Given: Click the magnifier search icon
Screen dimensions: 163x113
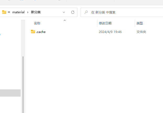Looking at the screenshot, I should point(86,12).
